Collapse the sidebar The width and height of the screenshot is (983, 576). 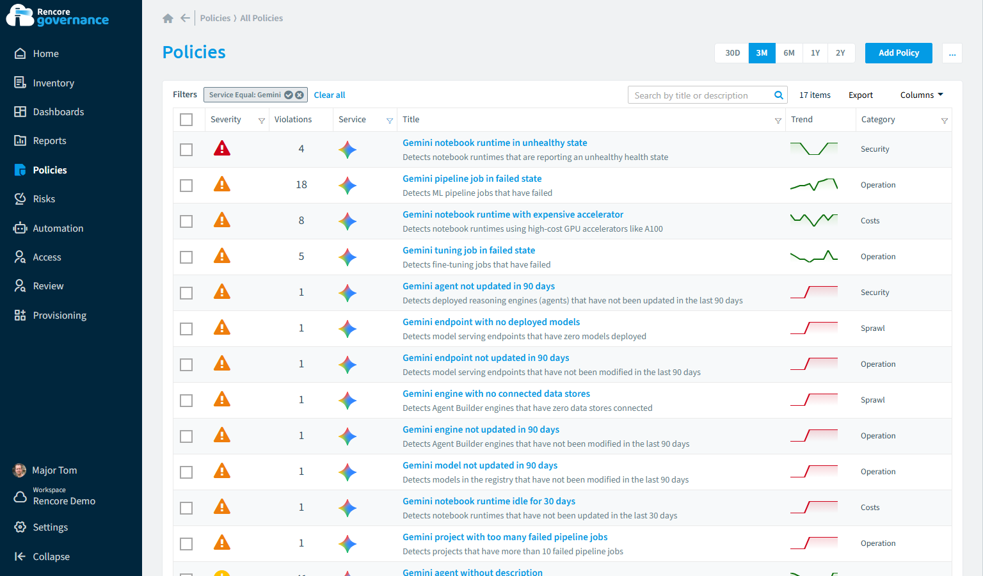[x=42, y=557]
